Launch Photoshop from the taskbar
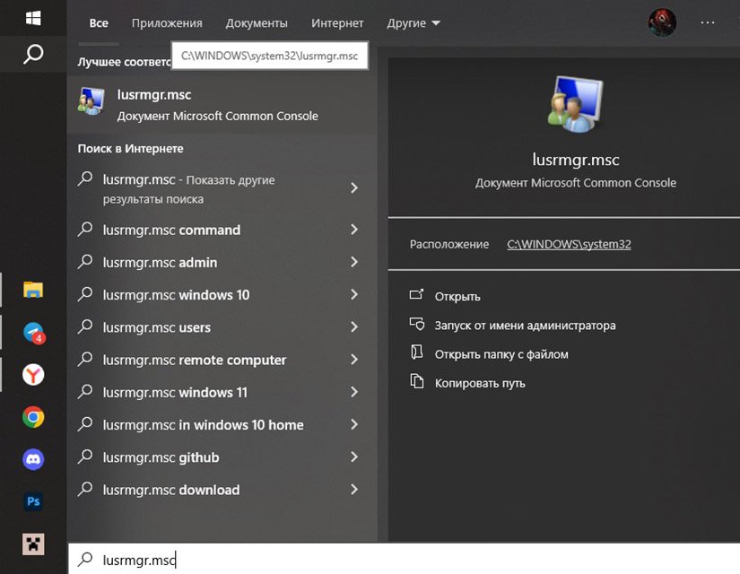This screenshot has width=740, height=574. tap(33, 501)
